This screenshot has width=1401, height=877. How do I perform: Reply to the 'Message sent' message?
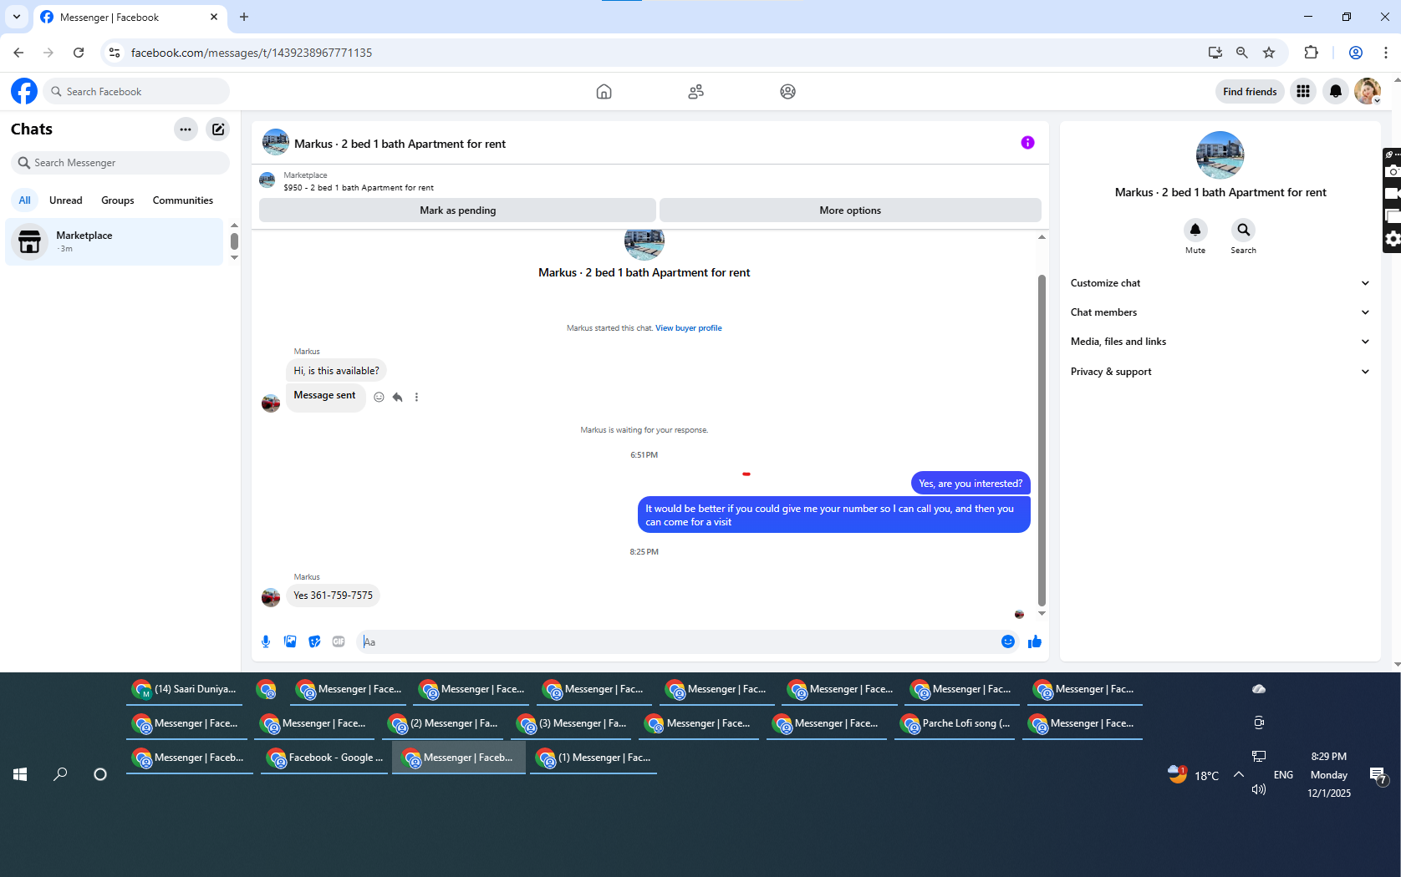click(398, 398)
